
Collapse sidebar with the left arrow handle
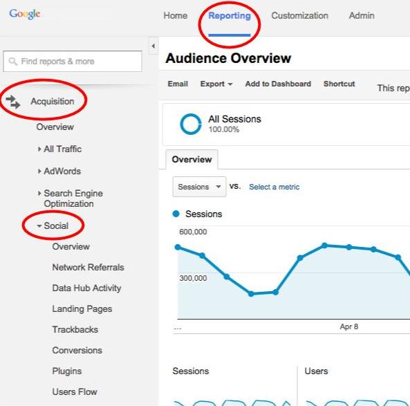click(x=153, y=46)
